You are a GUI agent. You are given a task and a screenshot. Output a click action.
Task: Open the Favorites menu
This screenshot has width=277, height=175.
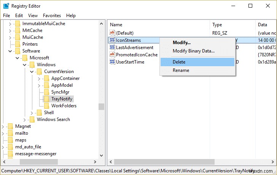pos(52,16)
